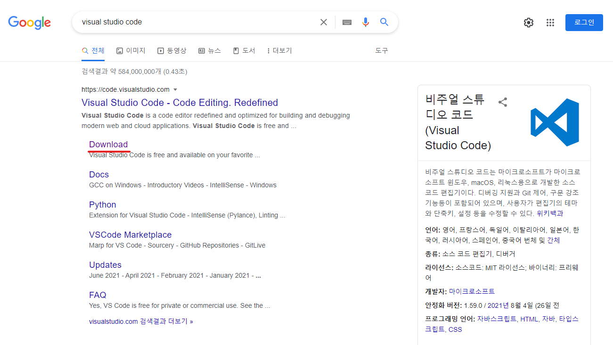Click the 간체 language link
Screen dimensions: 613x345
554,240
